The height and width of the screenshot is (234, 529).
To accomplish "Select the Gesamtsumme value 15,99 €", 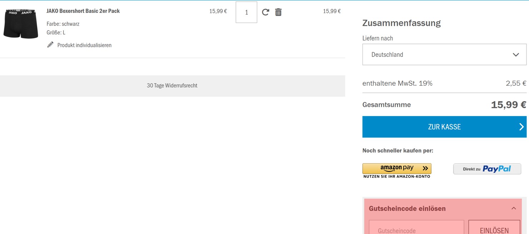I will pyautogui.click(x=508, y=105).
